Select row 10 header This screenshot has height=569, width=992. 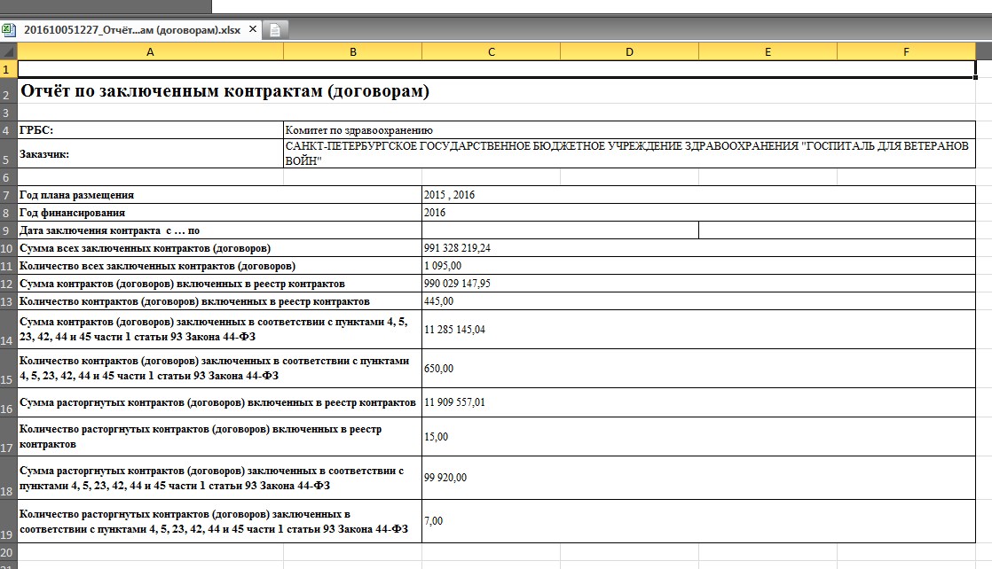click(8, 248)
